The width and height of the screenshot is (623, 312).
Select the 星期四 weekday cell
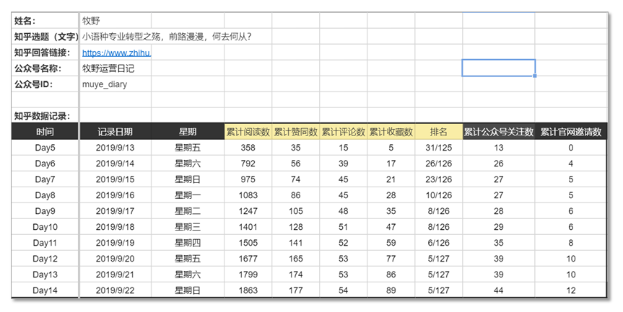click(188, 243)
